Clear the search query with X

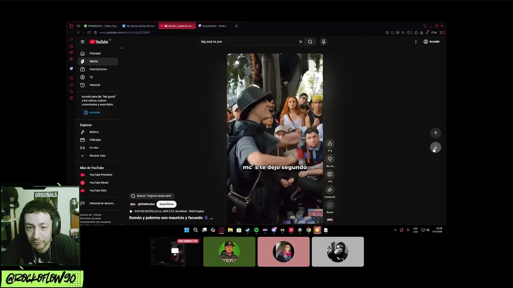(x=301, y=42)
